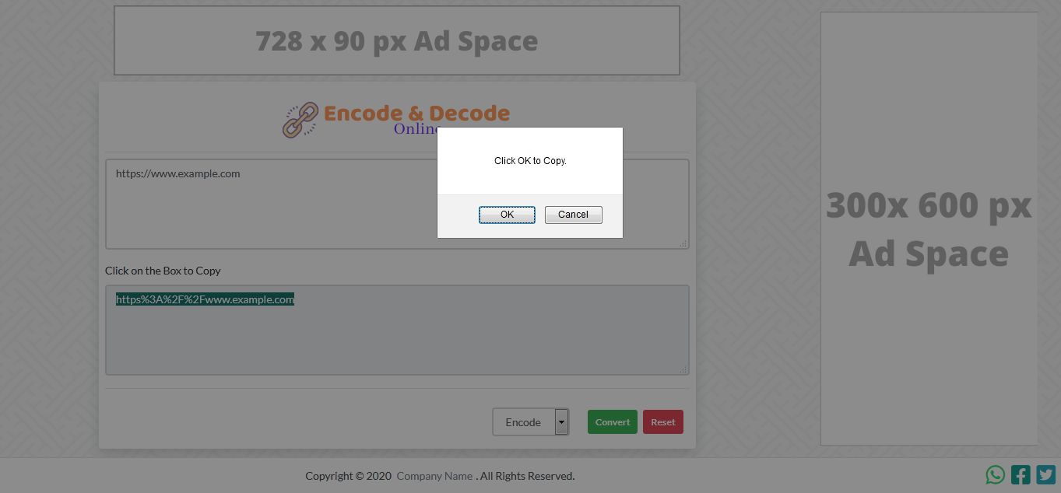
Task: Click the chain-link logo beside Encode & Decode
Action: 300,118
